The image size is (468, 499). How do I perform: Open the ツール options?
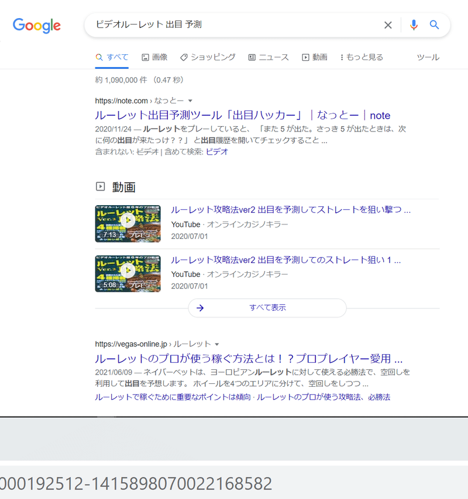(x=428, y=57)
